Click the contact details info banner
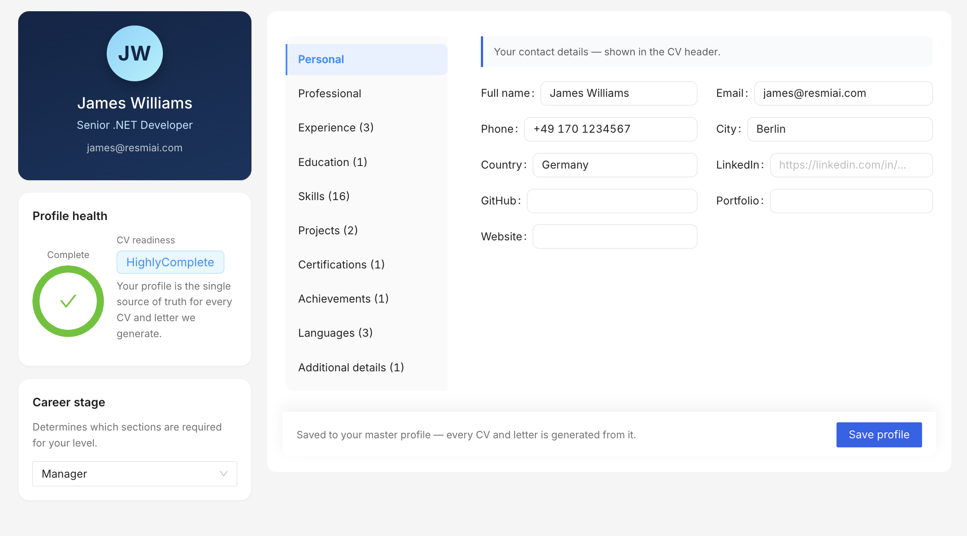The image size is (967, 536). (707, 52)
